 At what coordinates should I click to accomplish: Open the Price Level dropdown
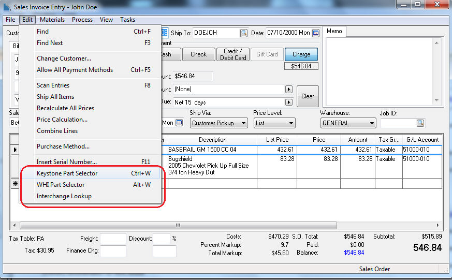pos(291,123)
